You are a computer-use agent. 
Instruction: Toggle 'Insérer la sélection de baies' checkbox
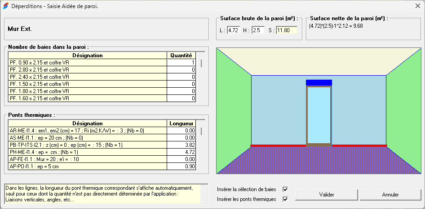click(x=285, y=189)
